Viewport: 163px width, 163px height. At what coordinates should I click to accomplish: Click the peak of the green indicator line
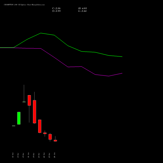pyautogui.click(x=41, y=33)
